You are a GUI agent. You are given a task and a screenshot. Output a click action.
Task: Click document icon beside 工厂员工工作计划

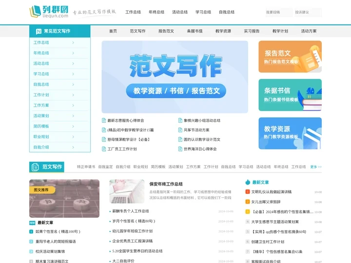104,149
